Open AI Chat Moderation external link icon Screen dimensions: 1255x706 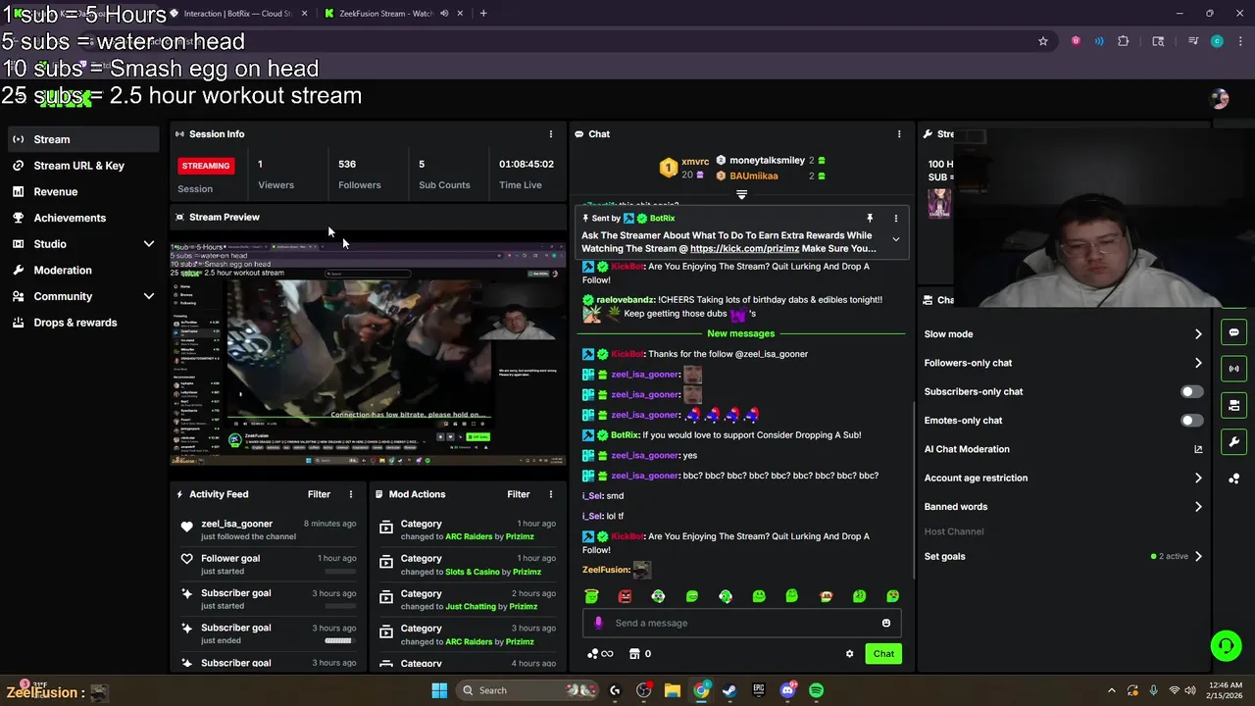tap(1198, 449)
